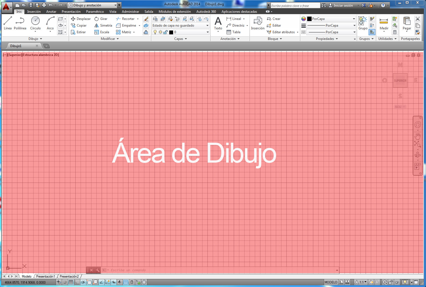Activate the Matriz (array) command

click(124, 32)
